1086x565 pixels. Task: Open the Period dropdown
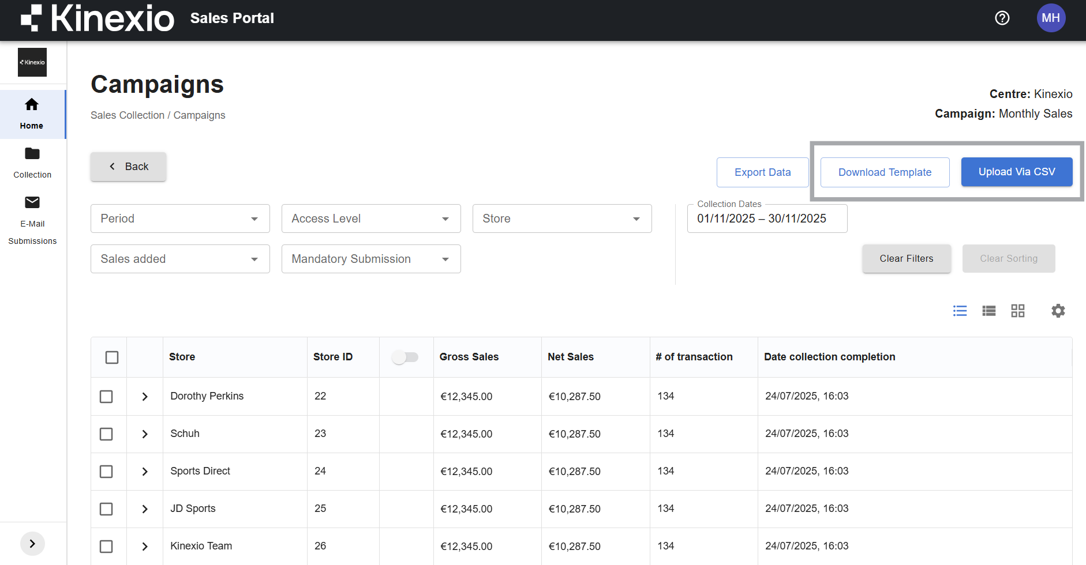click(180, 219)
